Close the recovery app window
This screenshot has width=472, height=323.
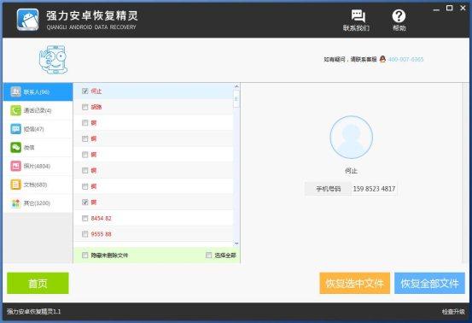coord(463,9)
